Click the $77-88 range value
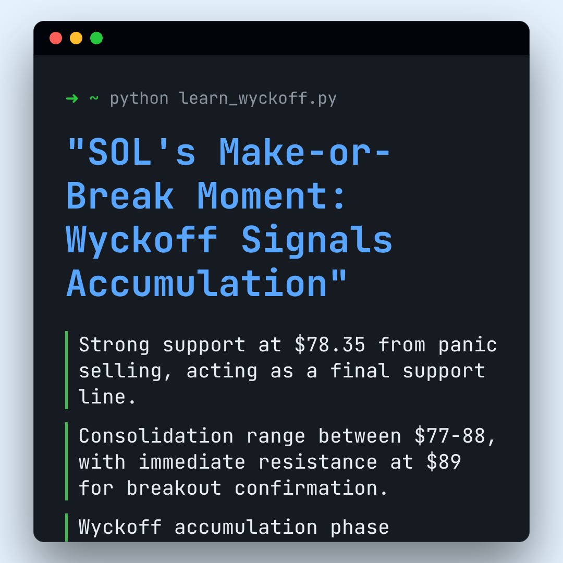563x563 pixels. 455,436
